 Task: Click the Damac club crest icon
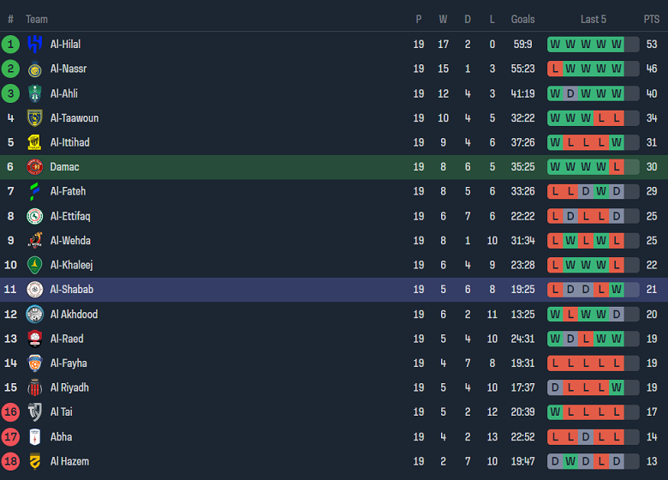pos(35,167)
